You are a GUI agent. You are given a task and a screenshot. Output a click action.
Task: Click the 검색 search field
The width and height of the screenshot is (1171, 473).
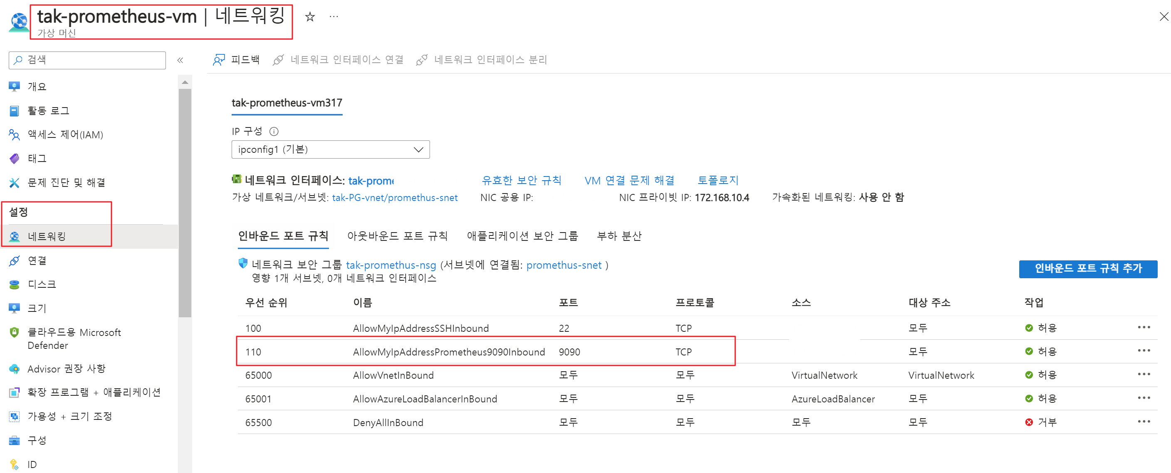coord(87,60)
